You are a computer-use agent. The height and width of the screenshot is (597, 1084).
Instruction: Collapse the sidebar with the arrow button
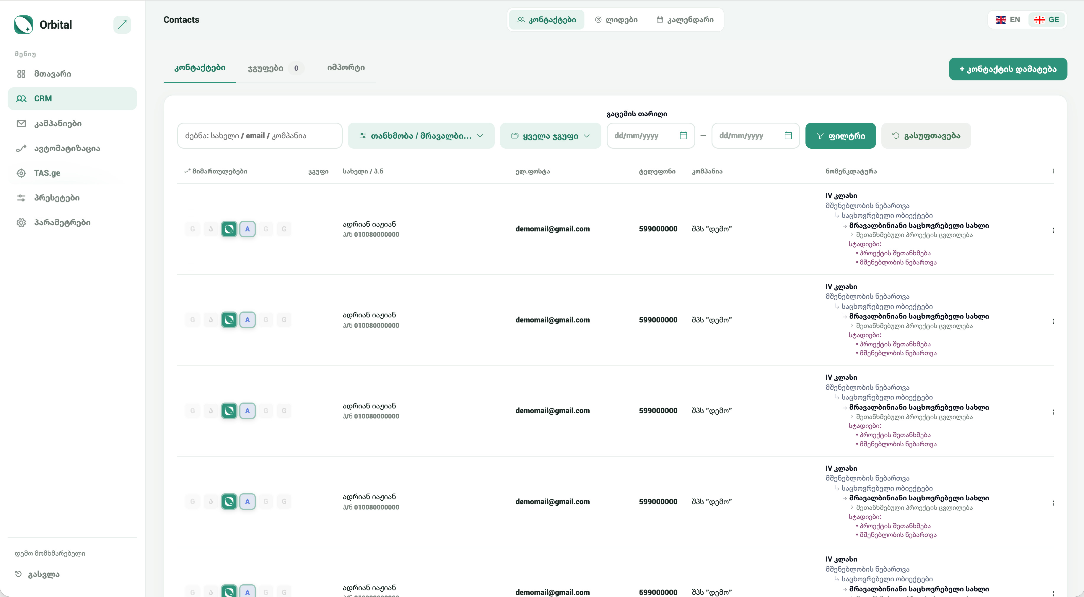(x=122, y=25)
